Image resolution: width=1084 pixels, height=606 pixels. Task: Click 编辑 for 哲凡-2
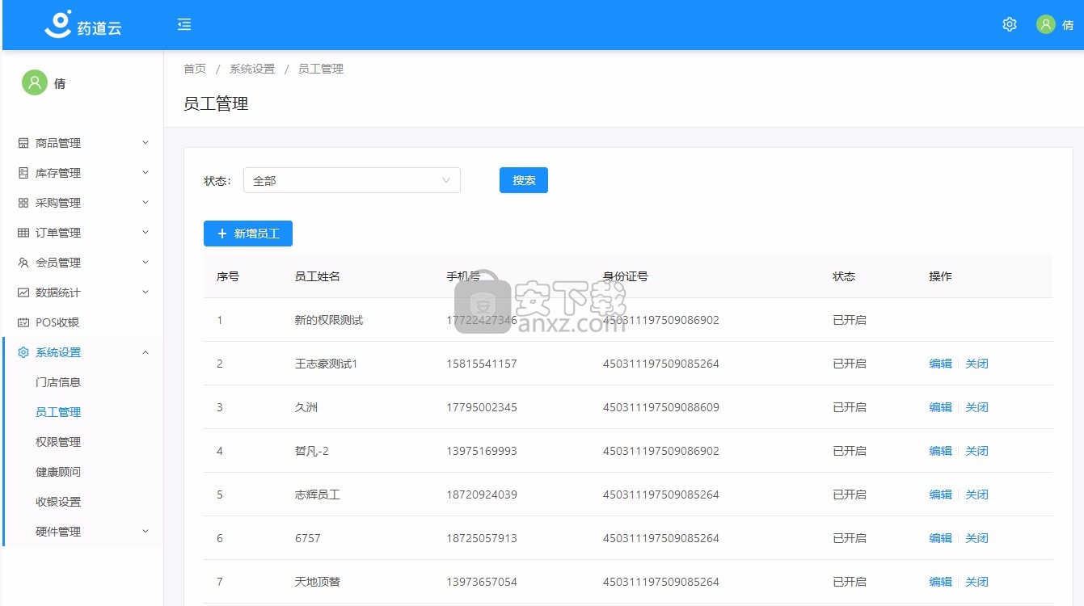[x=941, y=451]
